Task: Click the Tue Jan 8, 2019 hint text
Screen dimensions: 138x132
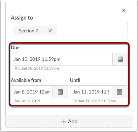Action: pos(27,101)
